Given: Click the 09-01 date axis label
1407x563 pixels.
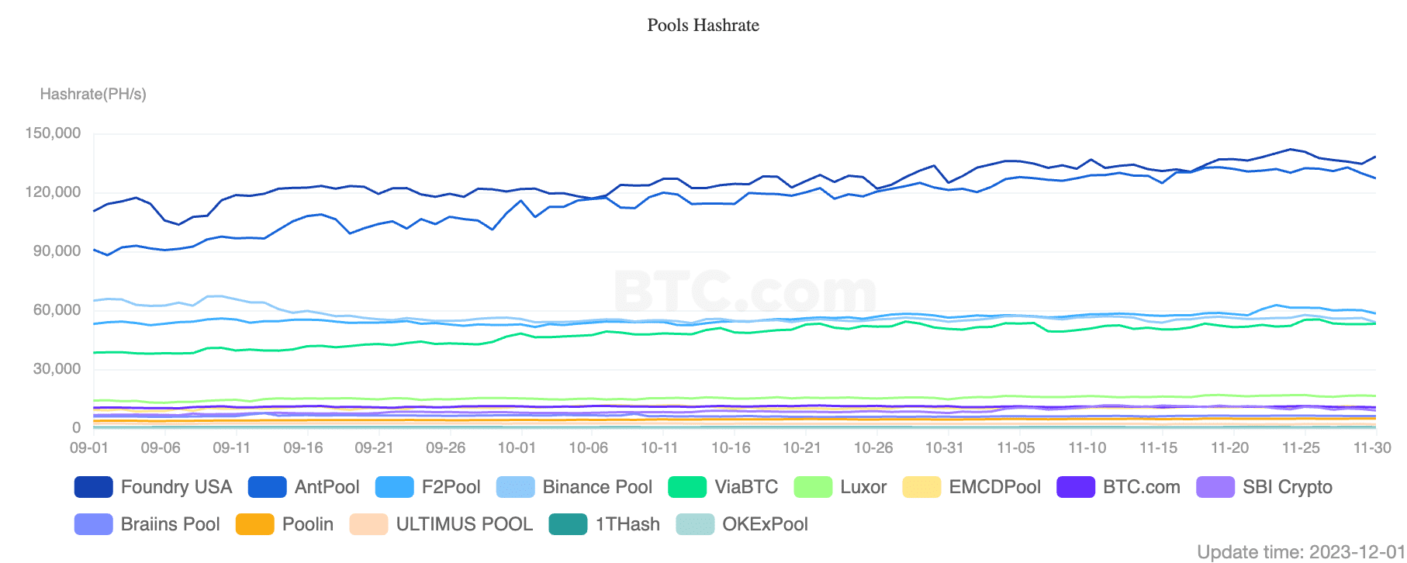Looking at the screenshot, I should 89,447.
